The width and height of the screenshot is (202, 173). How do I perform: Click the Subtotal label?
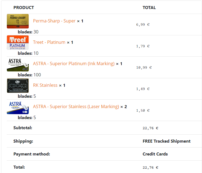[x=23, y=128]
